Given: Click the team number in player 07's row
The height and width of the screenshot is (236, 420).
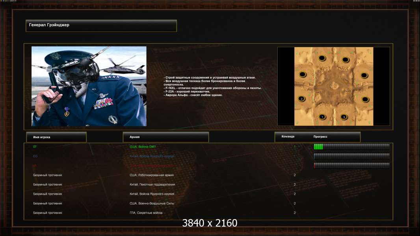Looking at the screenshot, I should pos(295,147).
